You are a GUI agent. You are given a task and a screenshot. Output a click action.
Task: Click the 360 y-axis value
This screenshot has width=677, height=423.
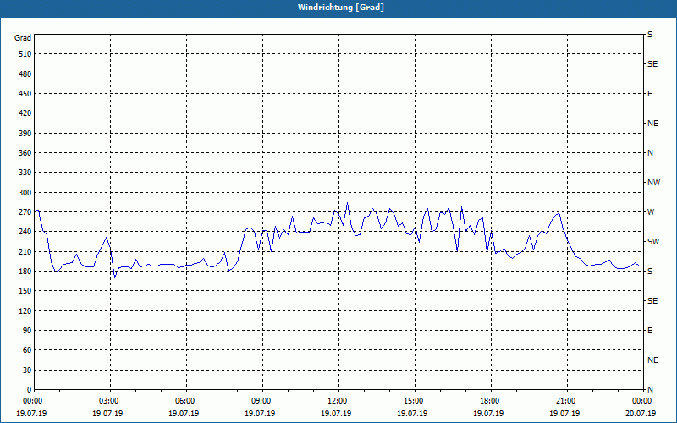tap(25, 153)
